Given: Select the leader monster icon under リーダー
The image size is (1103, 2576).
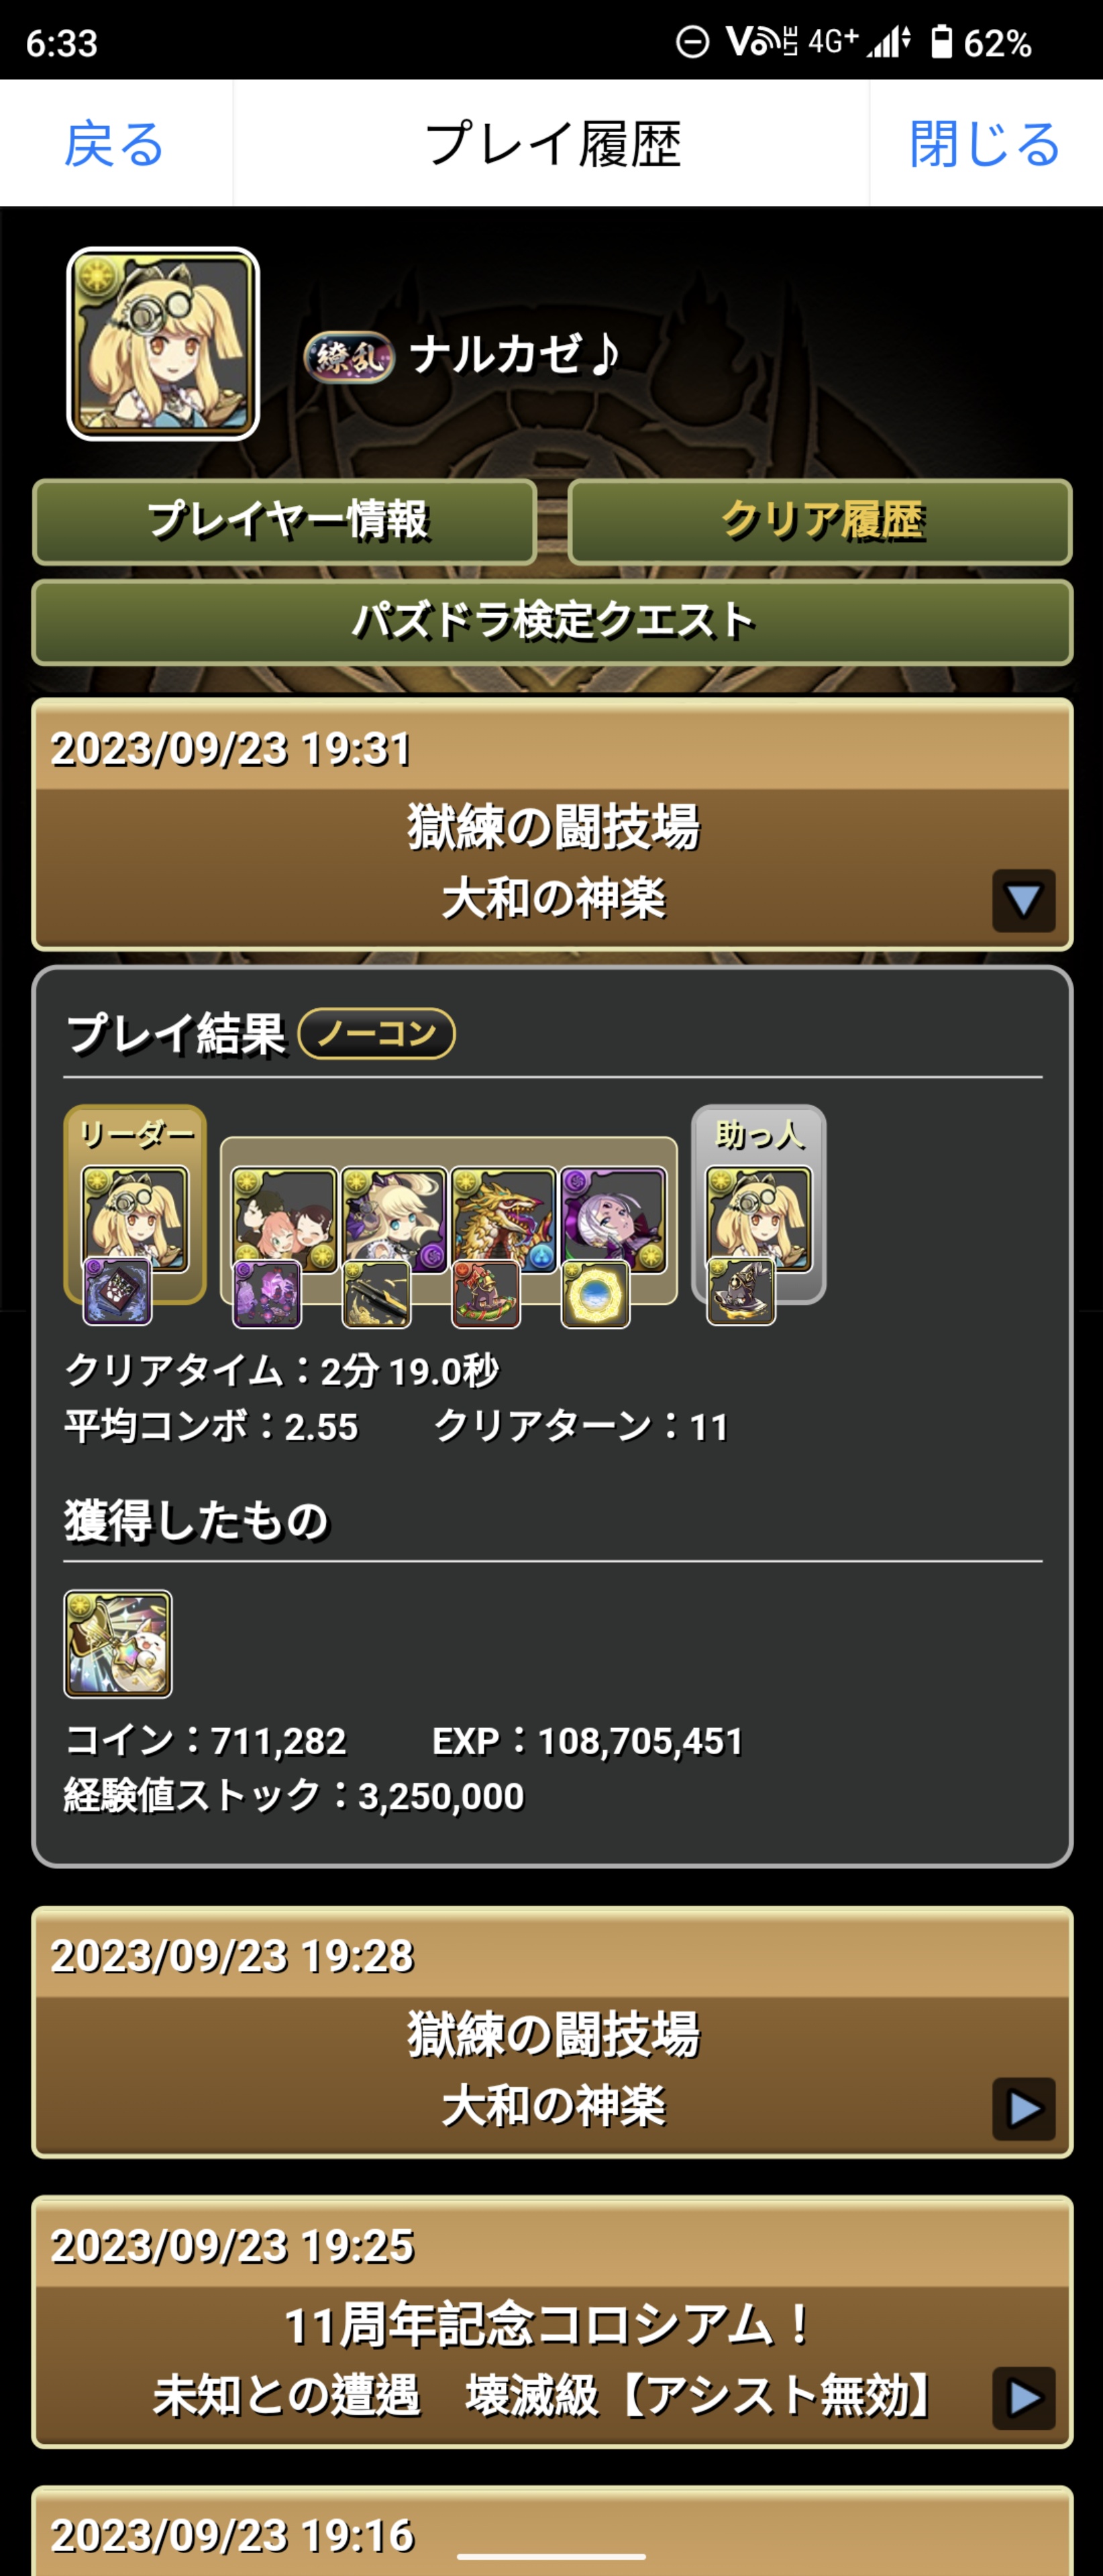Looking at the screenshot, I should 134,1219.
